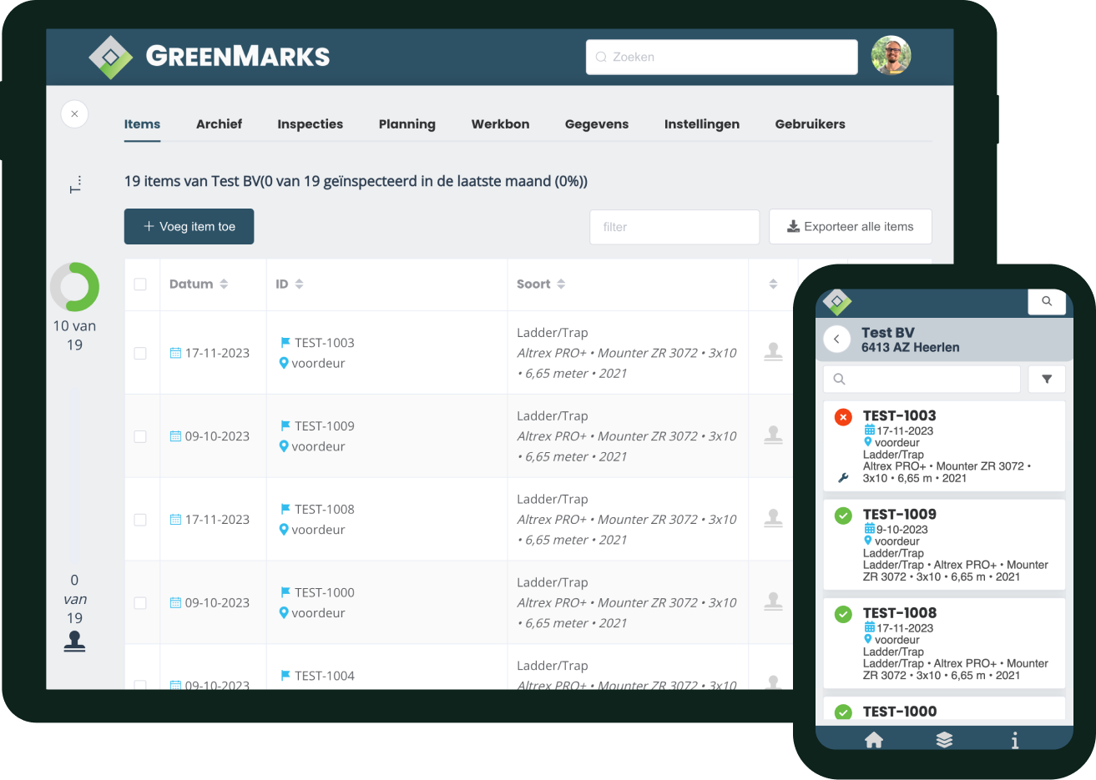
Task: Click the sort arrows in the user column
Action: click(x=773, y=284)
